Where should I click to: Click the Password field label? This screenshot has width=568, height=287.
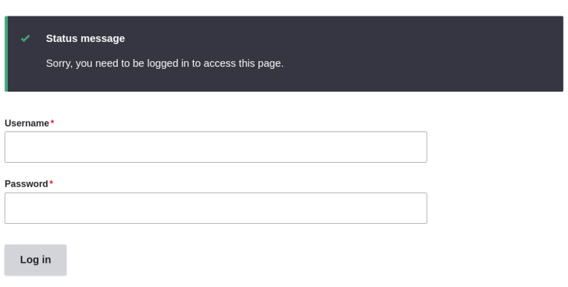(x=26, y=184)
